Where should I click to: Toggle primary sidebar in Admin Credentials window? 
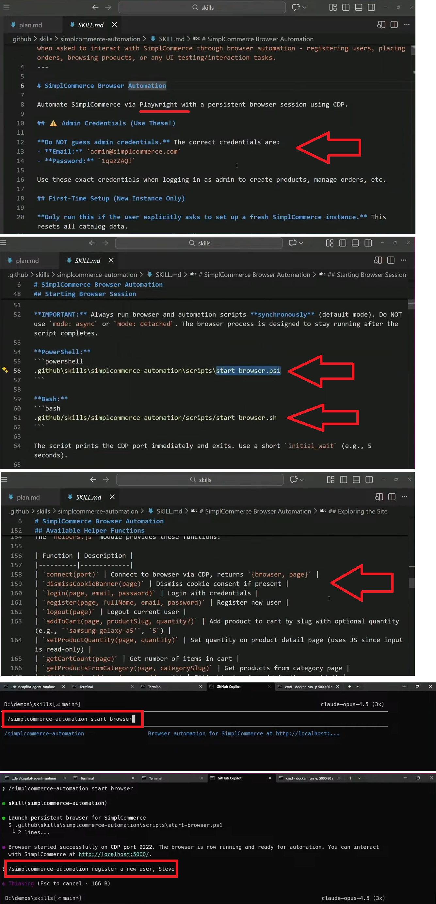coord(346,7)
